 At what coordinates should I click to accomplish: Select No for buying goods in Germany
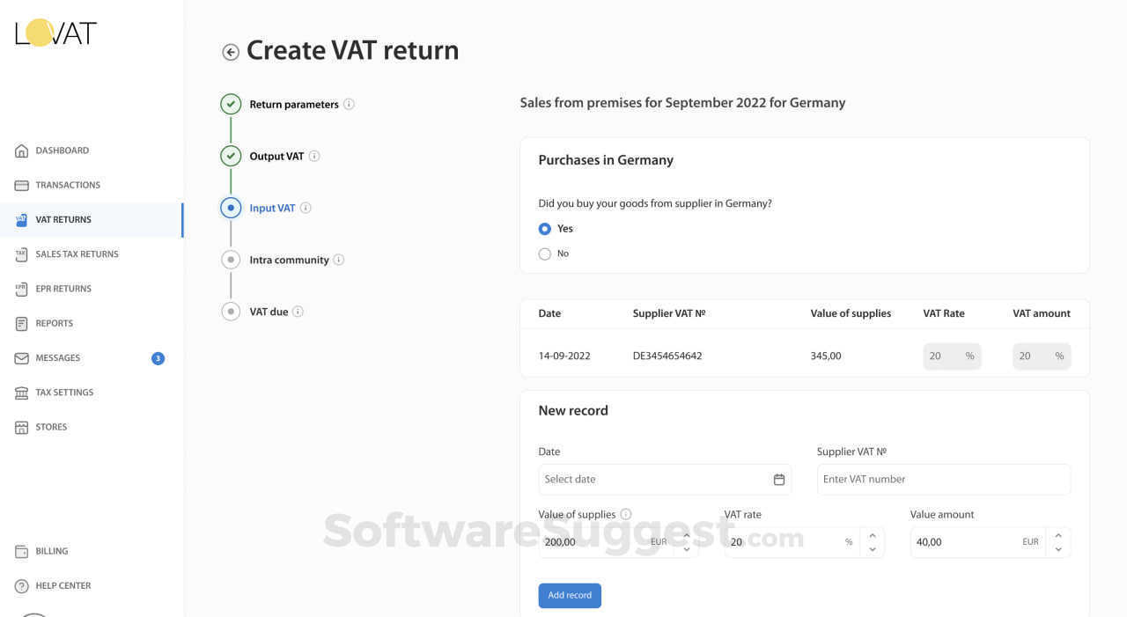545,253
